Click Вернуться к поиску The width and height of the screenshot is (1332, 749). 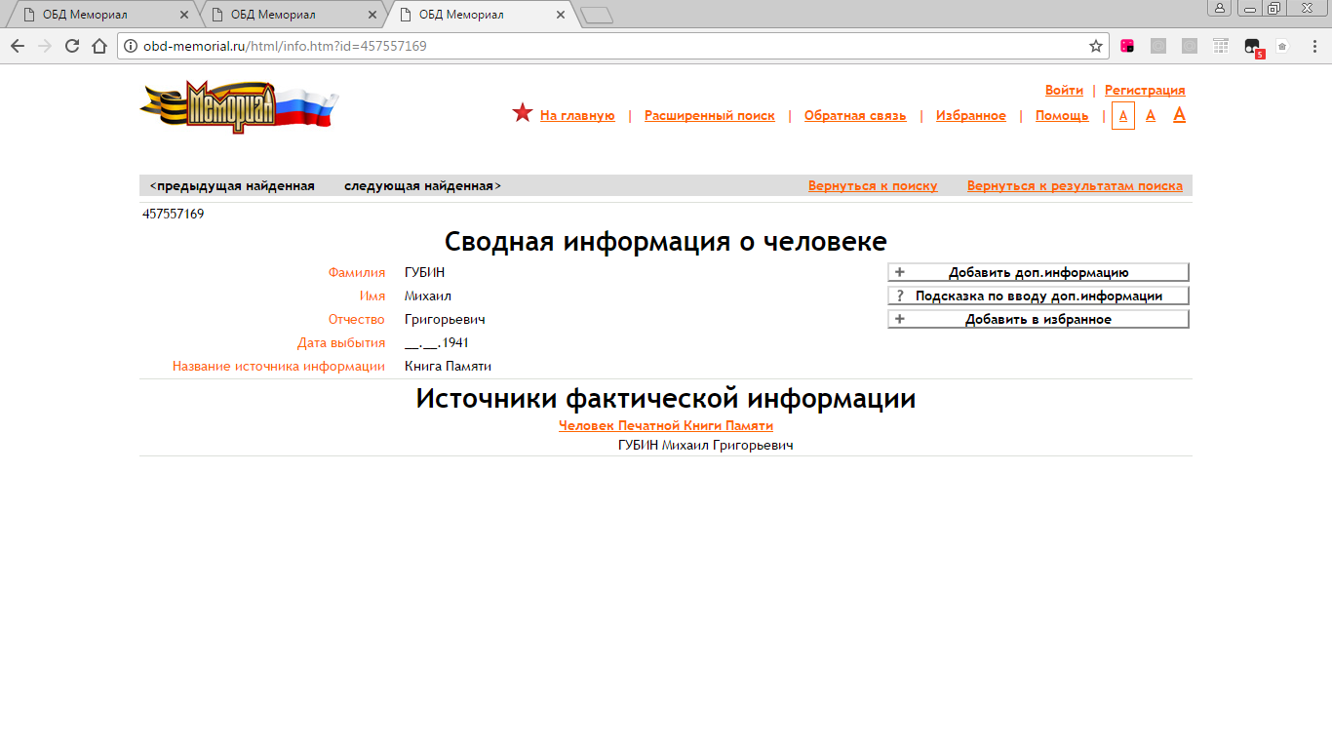tap(873, 185)
